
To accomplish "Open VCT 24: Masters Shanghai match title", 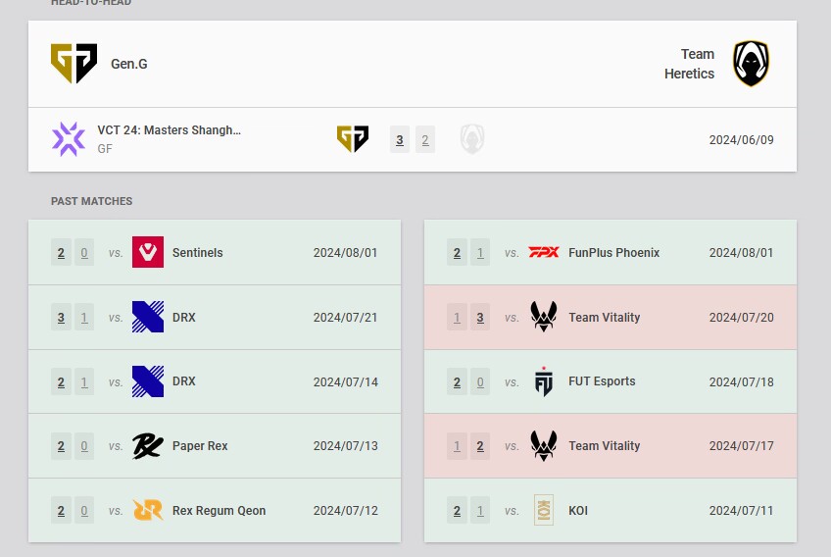I will pos(170,130).
